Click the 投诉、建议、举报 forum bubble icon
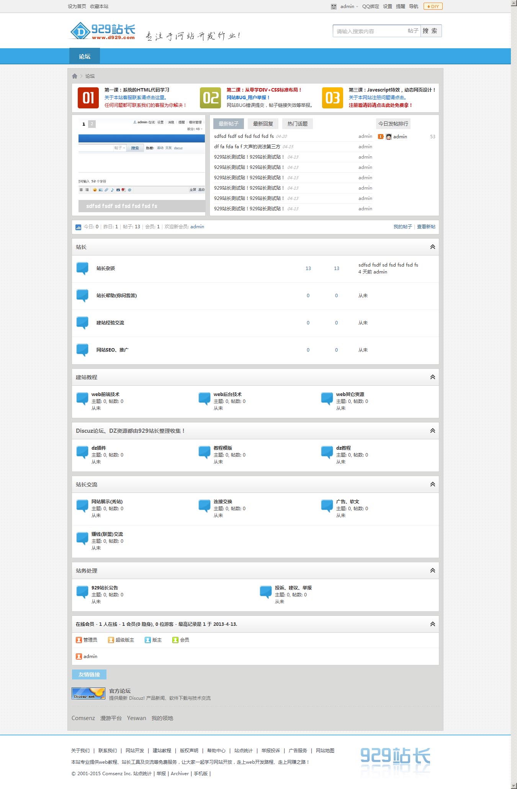 (x=266, y=592)
